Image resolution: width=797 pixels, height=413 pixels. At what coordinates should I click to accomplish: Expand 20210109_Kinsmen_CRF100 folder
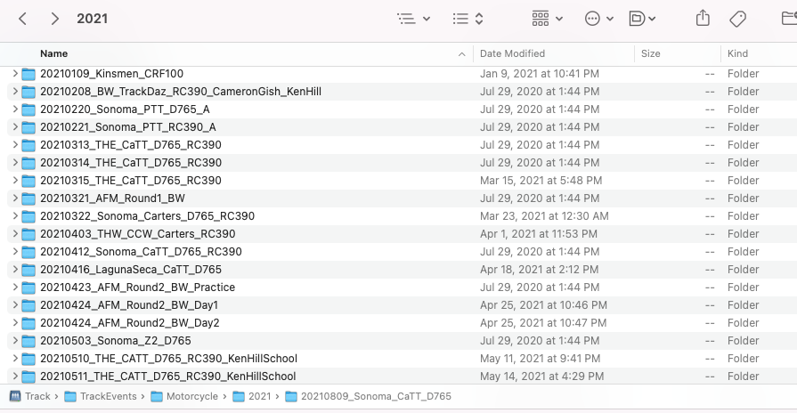pyautogui.click(x=15, y=74)
